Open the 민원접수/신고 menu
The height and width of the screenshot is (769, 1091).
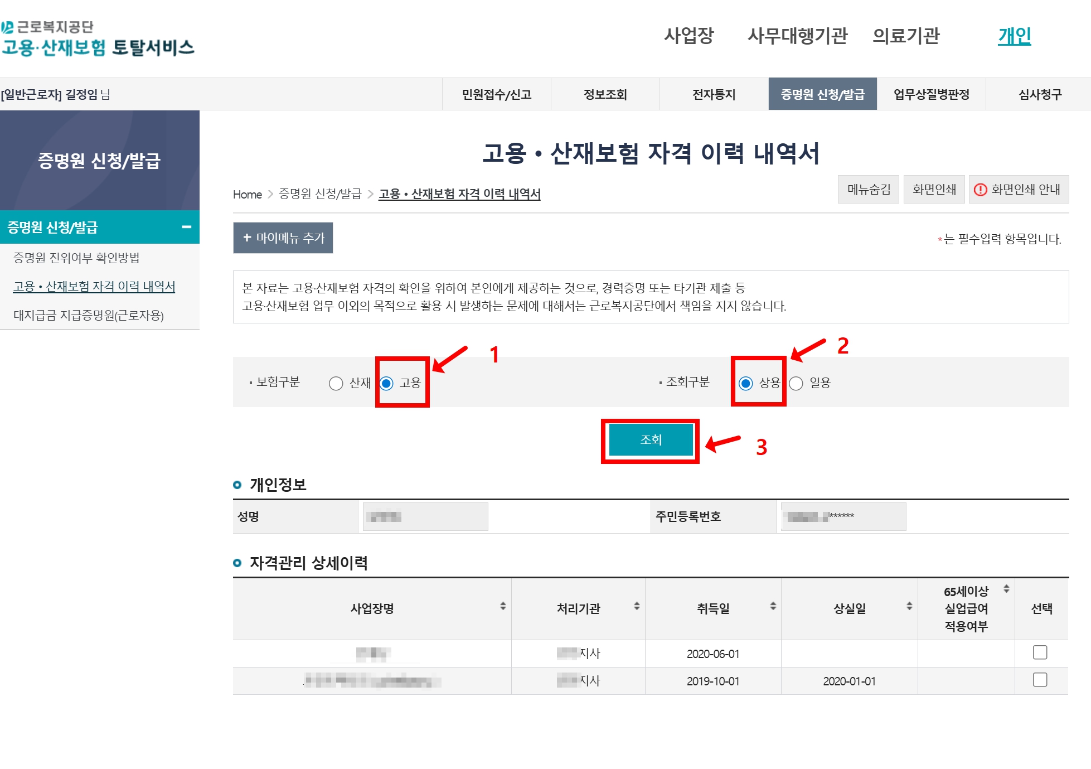pos(496,94)
